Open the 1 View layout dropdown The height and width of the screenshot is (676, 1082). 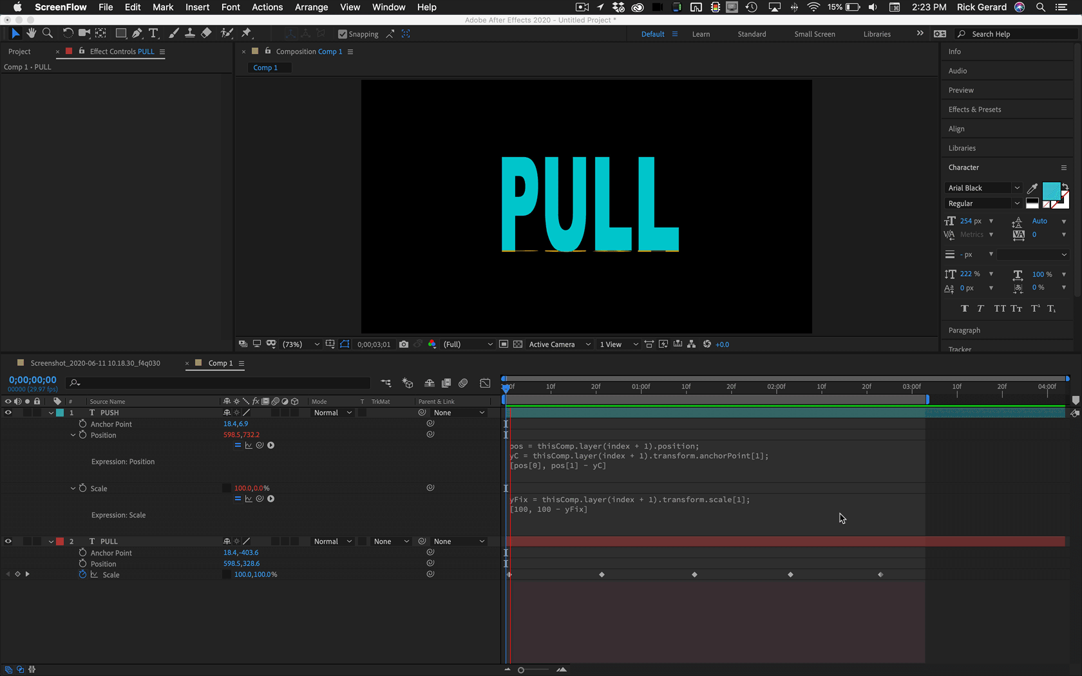[618, 344]
